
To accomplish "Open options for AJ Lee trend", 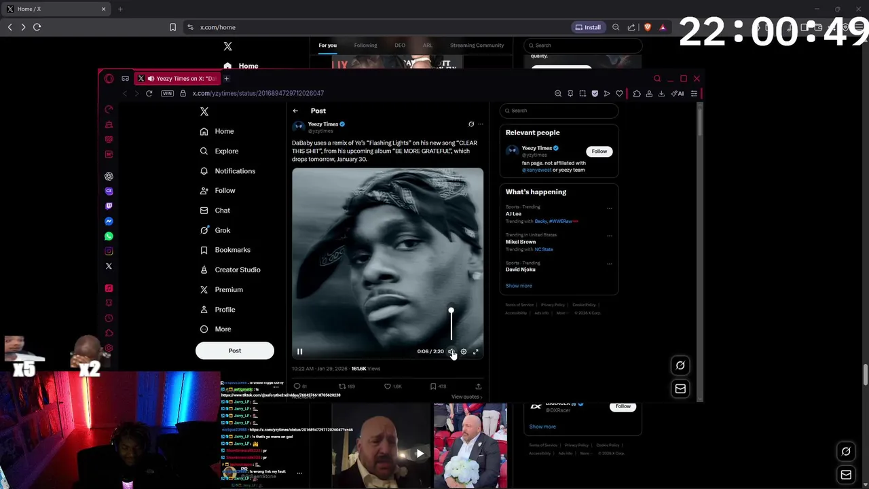I will tap(609, 209).
